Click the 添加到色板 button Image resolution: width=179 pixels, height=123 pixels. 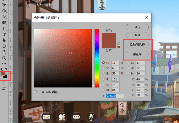point(137,45)
